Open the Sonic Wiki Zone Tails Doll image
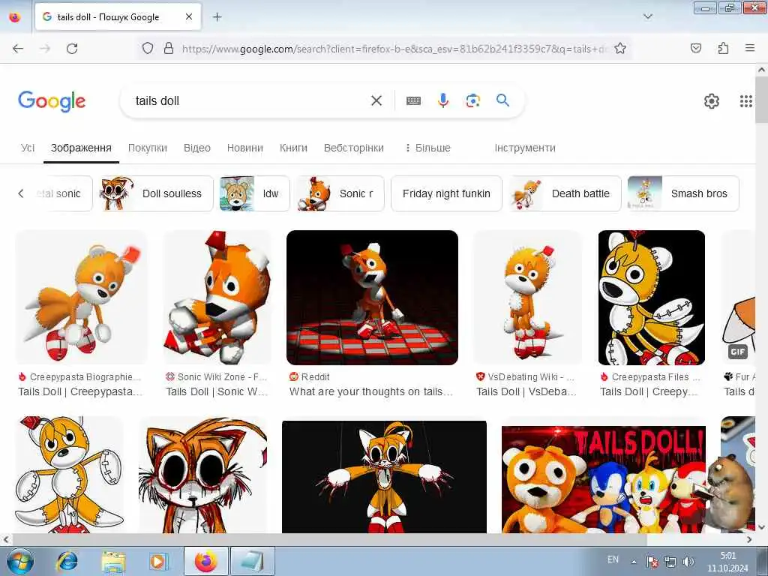This screenshot has height=576, width=768. [x=217, y=297]
